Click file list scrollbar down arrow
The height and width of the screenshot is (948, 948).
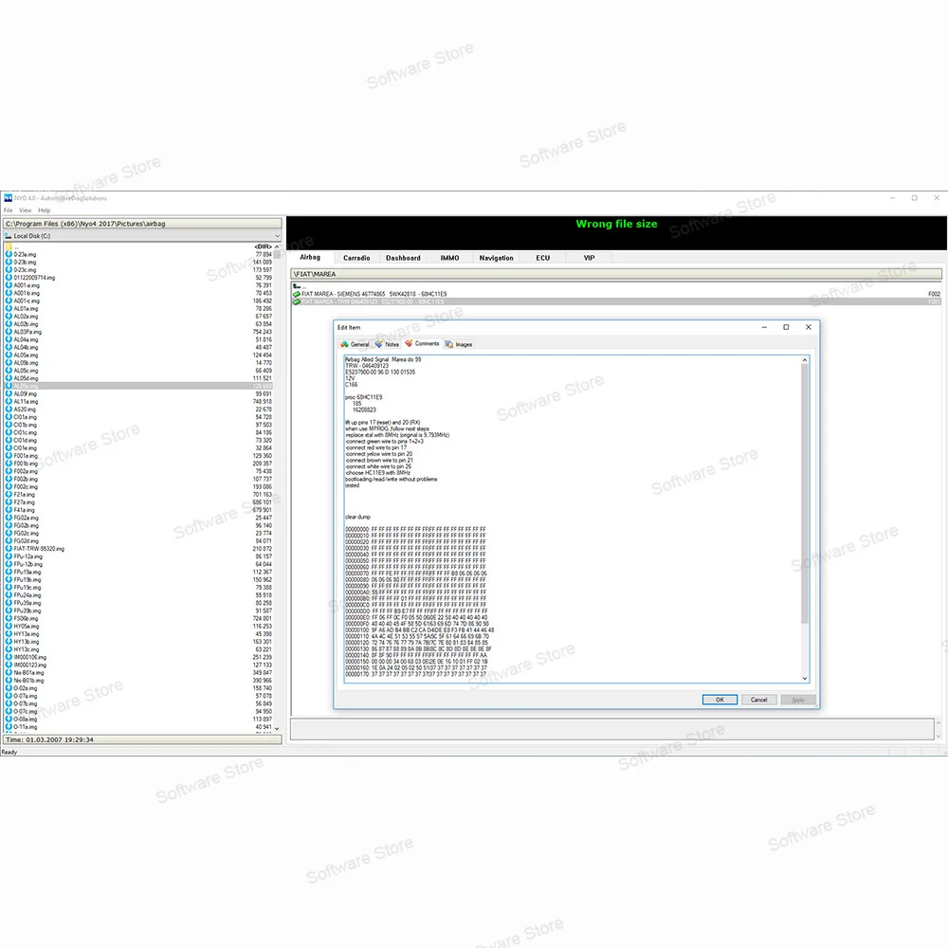click(x=277, y=728)
